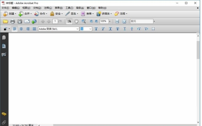The height and width of the screenshot is (126, 202).
Task: Toggle italic text formatting
Action: pyautogui.click(x=103, y=29)
